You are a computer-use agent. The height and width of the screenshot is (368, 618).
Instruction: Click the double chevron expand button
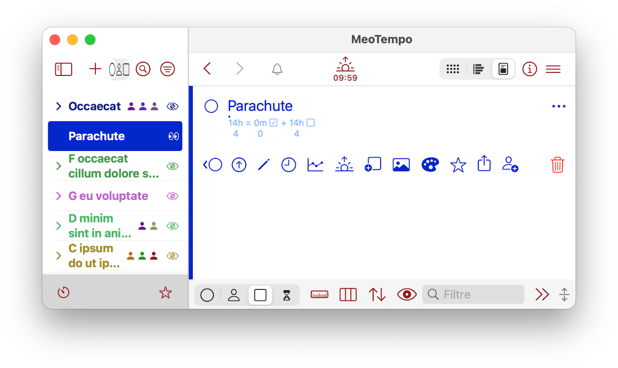542,294
